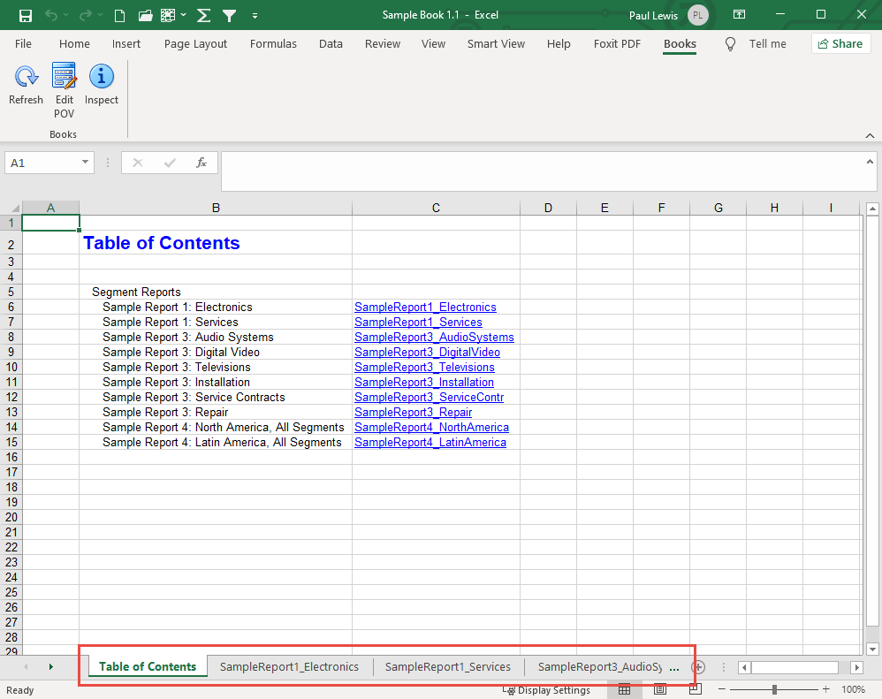
Task: Click the Open folder icon
Action: tap(145, 15)
